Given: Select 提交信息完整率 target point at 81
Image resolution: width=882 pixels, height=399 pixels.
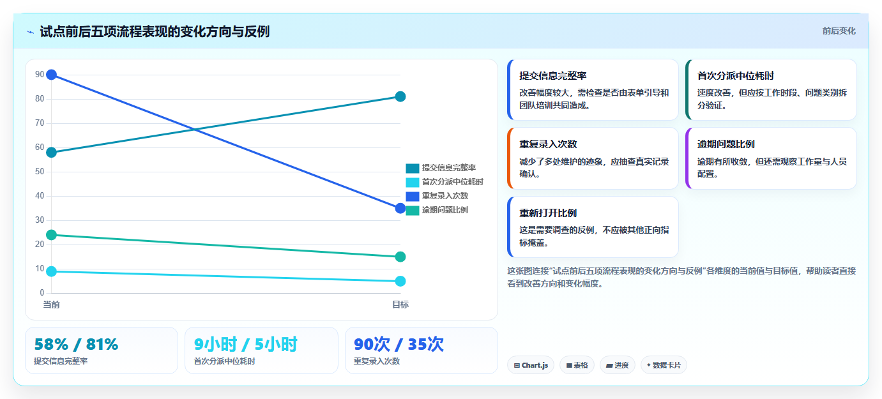Looking at the screenshot, I should click(x=400, y=96).
